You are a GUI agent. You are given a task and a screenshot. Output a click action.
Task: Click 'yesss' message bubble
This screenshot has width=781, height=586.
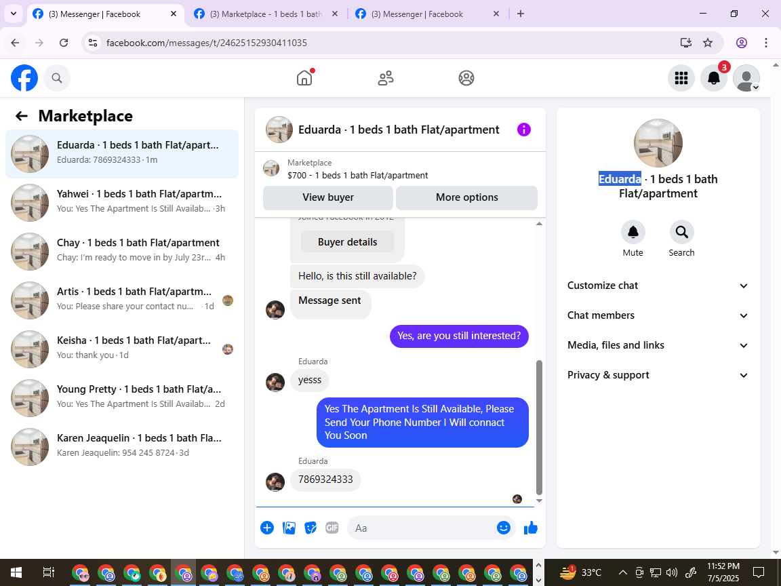(309, 380)
